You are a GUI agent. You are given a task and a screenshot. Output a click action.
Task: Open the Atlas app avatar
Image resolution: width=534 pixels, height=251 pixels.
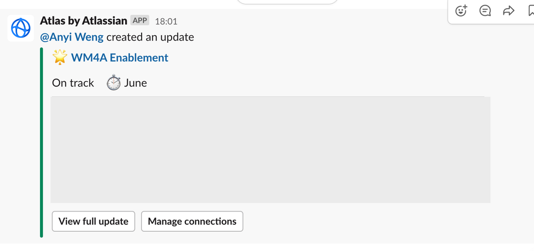click(x=21, y=28)
